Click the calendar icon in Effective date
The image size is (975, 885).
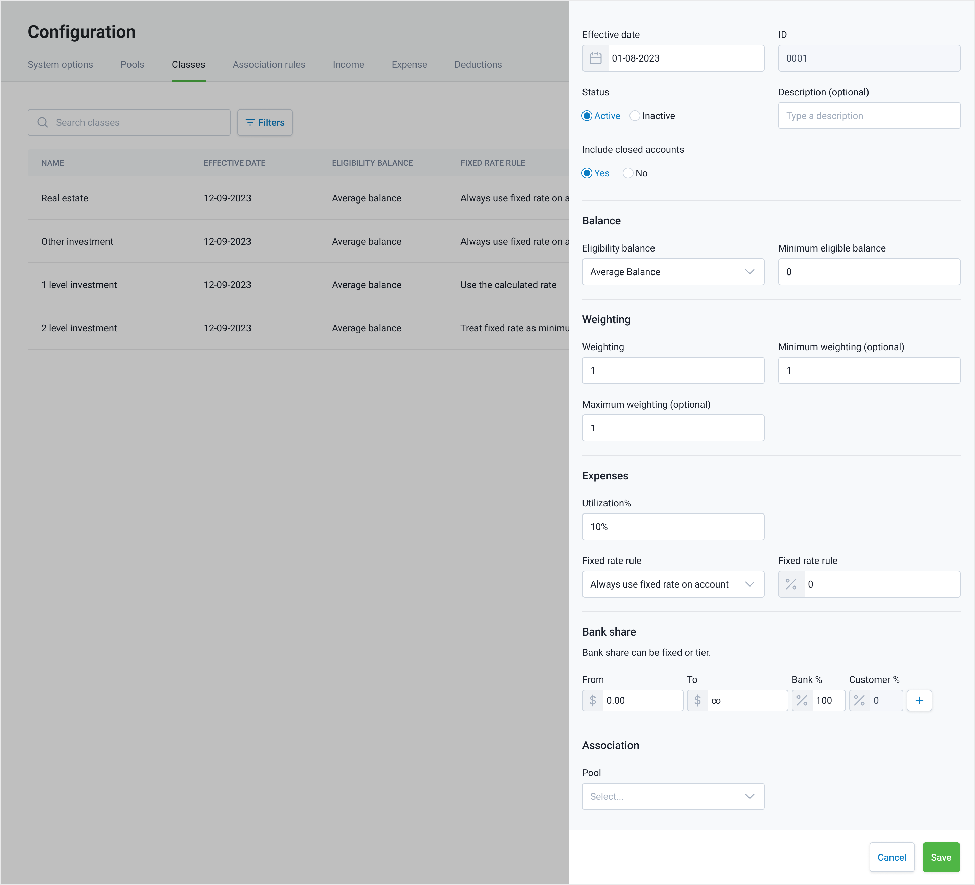click(x=595, y=58)
